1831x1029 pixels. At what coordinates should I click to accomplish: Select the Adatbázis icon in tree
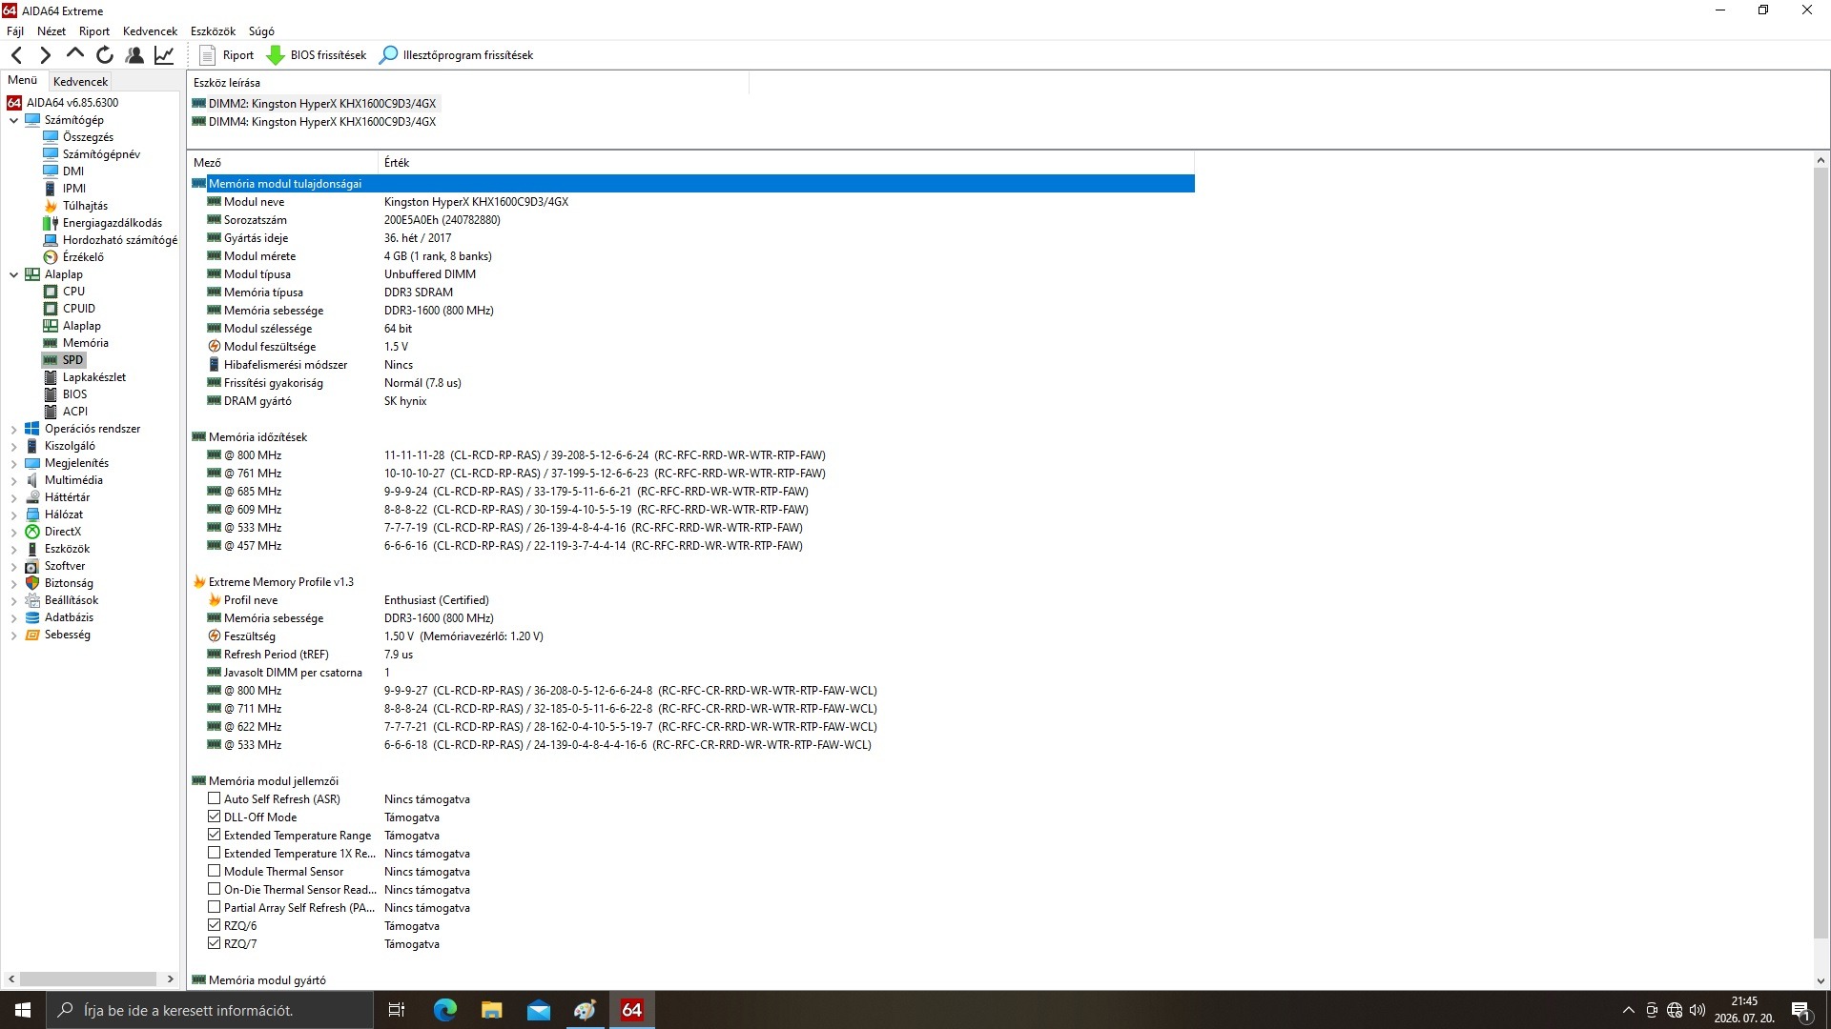coord(32,617)
